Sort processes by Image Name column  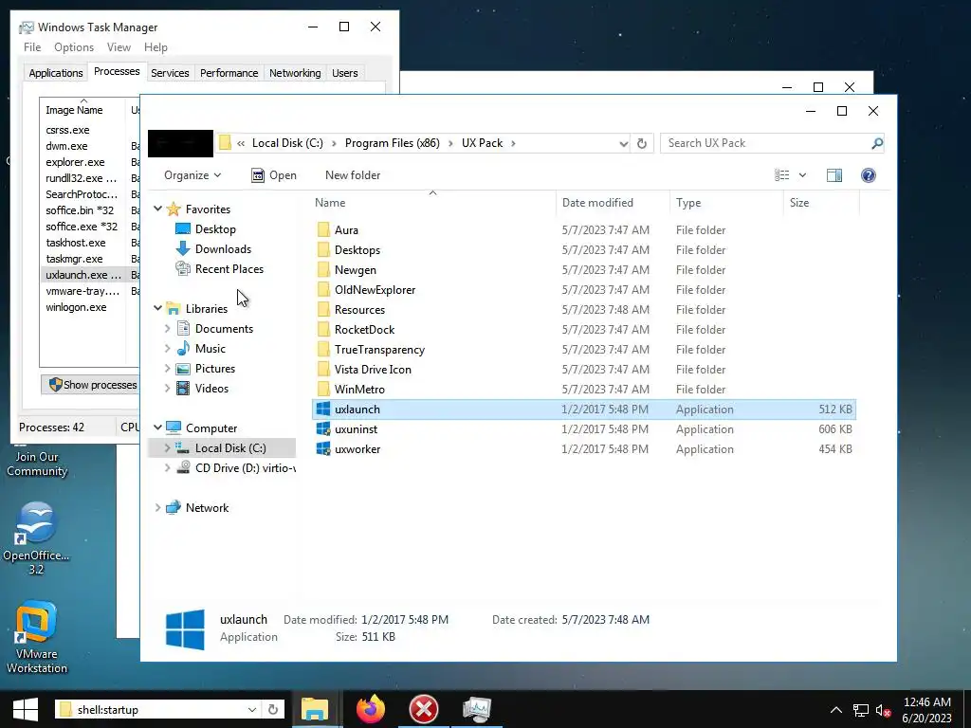tap(83, 110)
